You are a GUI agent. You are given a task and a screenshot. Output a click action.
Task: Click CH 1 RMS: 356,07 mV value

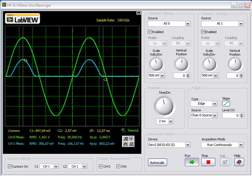pos(42,144)
